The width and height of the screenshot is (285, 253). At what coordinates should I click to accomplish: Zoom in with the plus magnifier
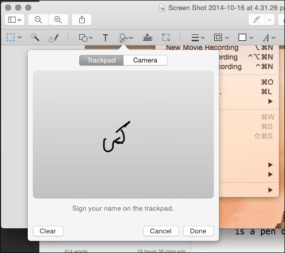tap(58, 20)
